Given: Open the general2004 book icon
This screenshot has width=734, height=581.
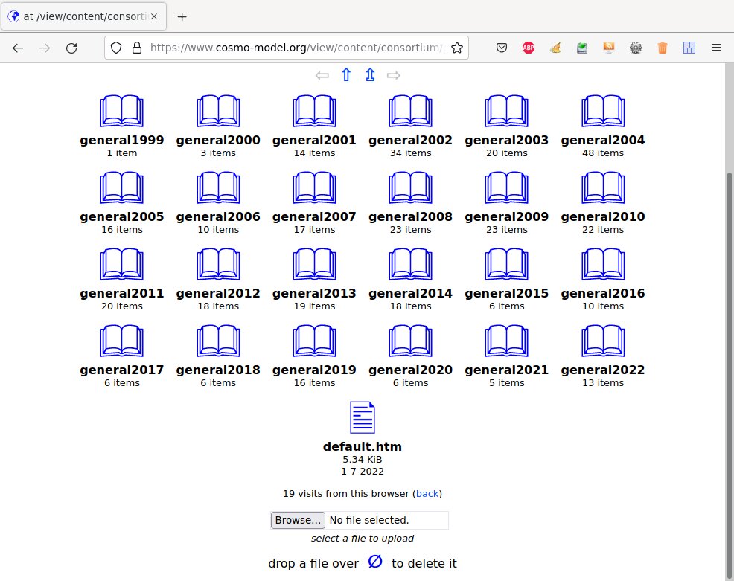Looking at the screenshot, I should 602,112.
